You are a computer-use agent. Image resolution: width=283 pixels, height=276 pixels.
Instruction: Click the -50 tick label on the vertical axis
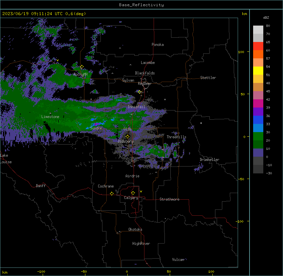point(241,179)
